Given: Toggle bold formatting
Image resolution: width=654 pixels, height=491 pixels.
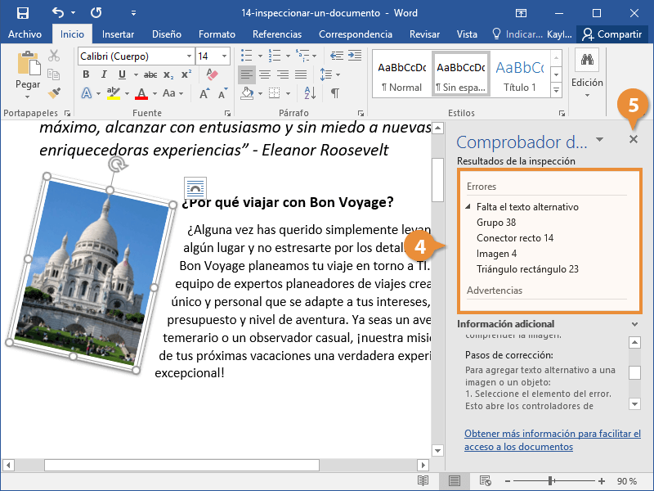Looking at the screenshot, I should click(86, 74).
